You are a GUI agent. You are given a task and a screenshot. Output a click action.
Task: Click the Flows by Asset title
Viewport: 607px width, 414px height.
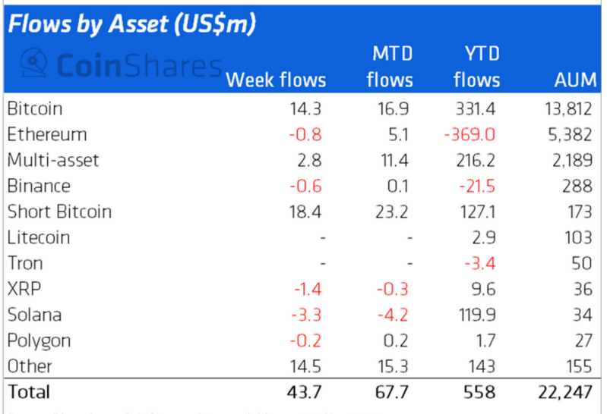click(x=131, y=24)
